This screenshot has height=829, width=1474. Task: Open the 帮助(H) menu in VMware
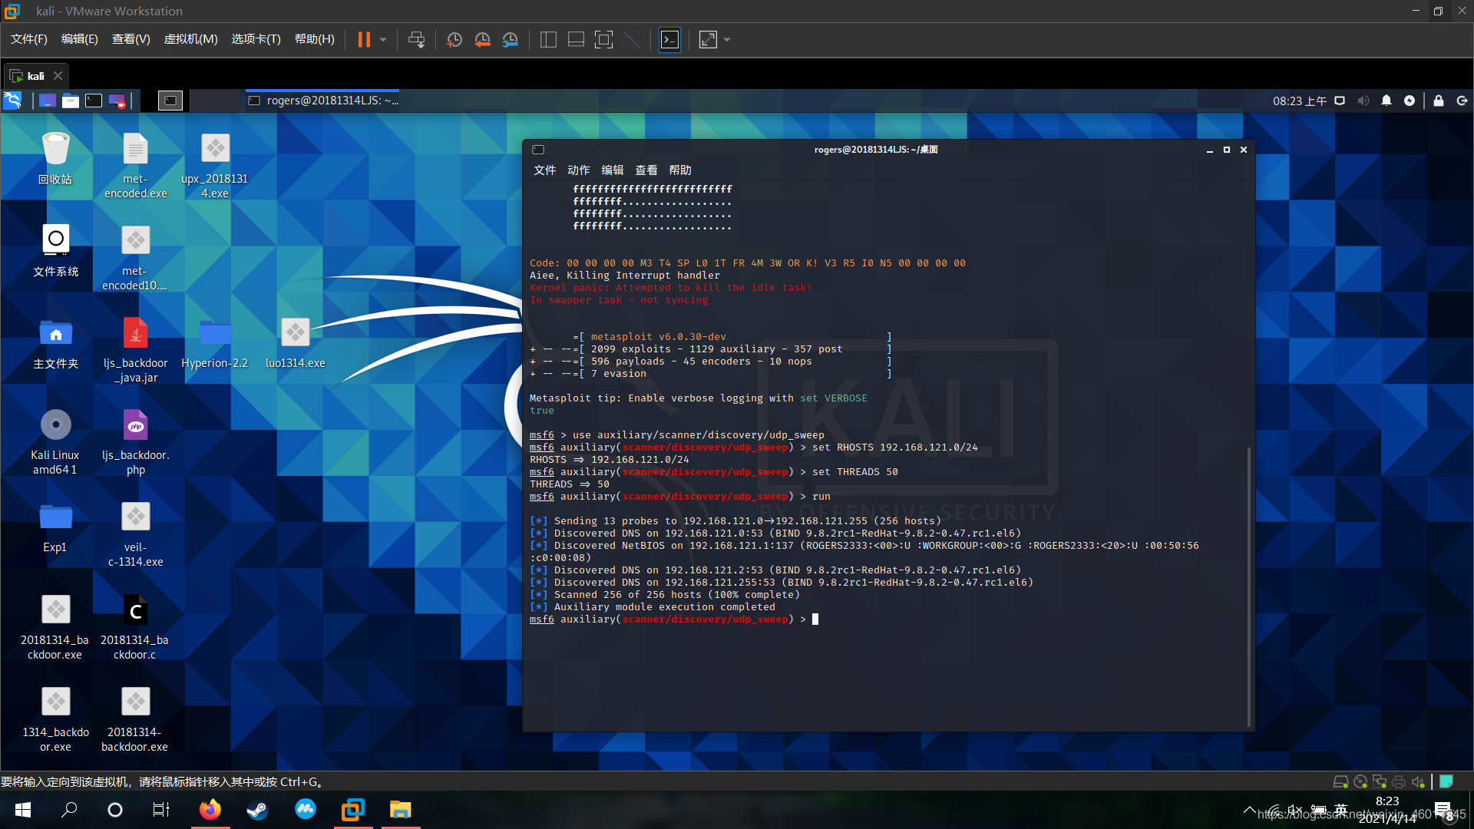pos(315,39)
